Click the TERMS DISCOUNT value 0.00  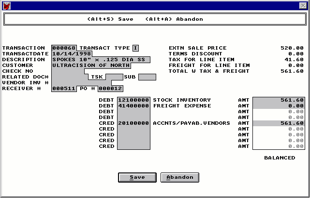click(x=296, y=54)
